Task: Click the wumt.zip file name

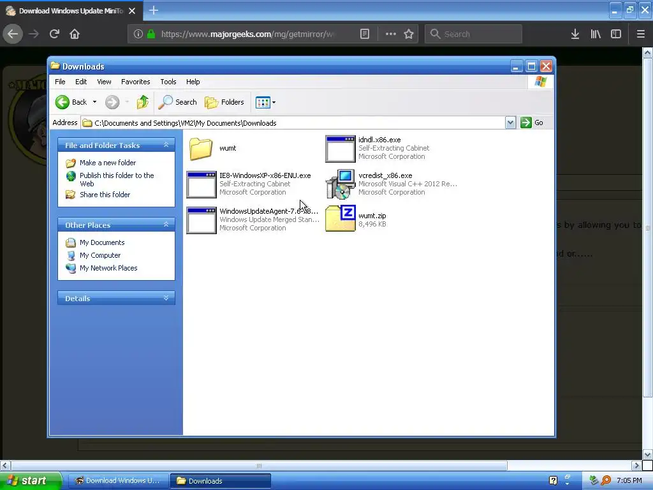Action: (x=372, y=216)
